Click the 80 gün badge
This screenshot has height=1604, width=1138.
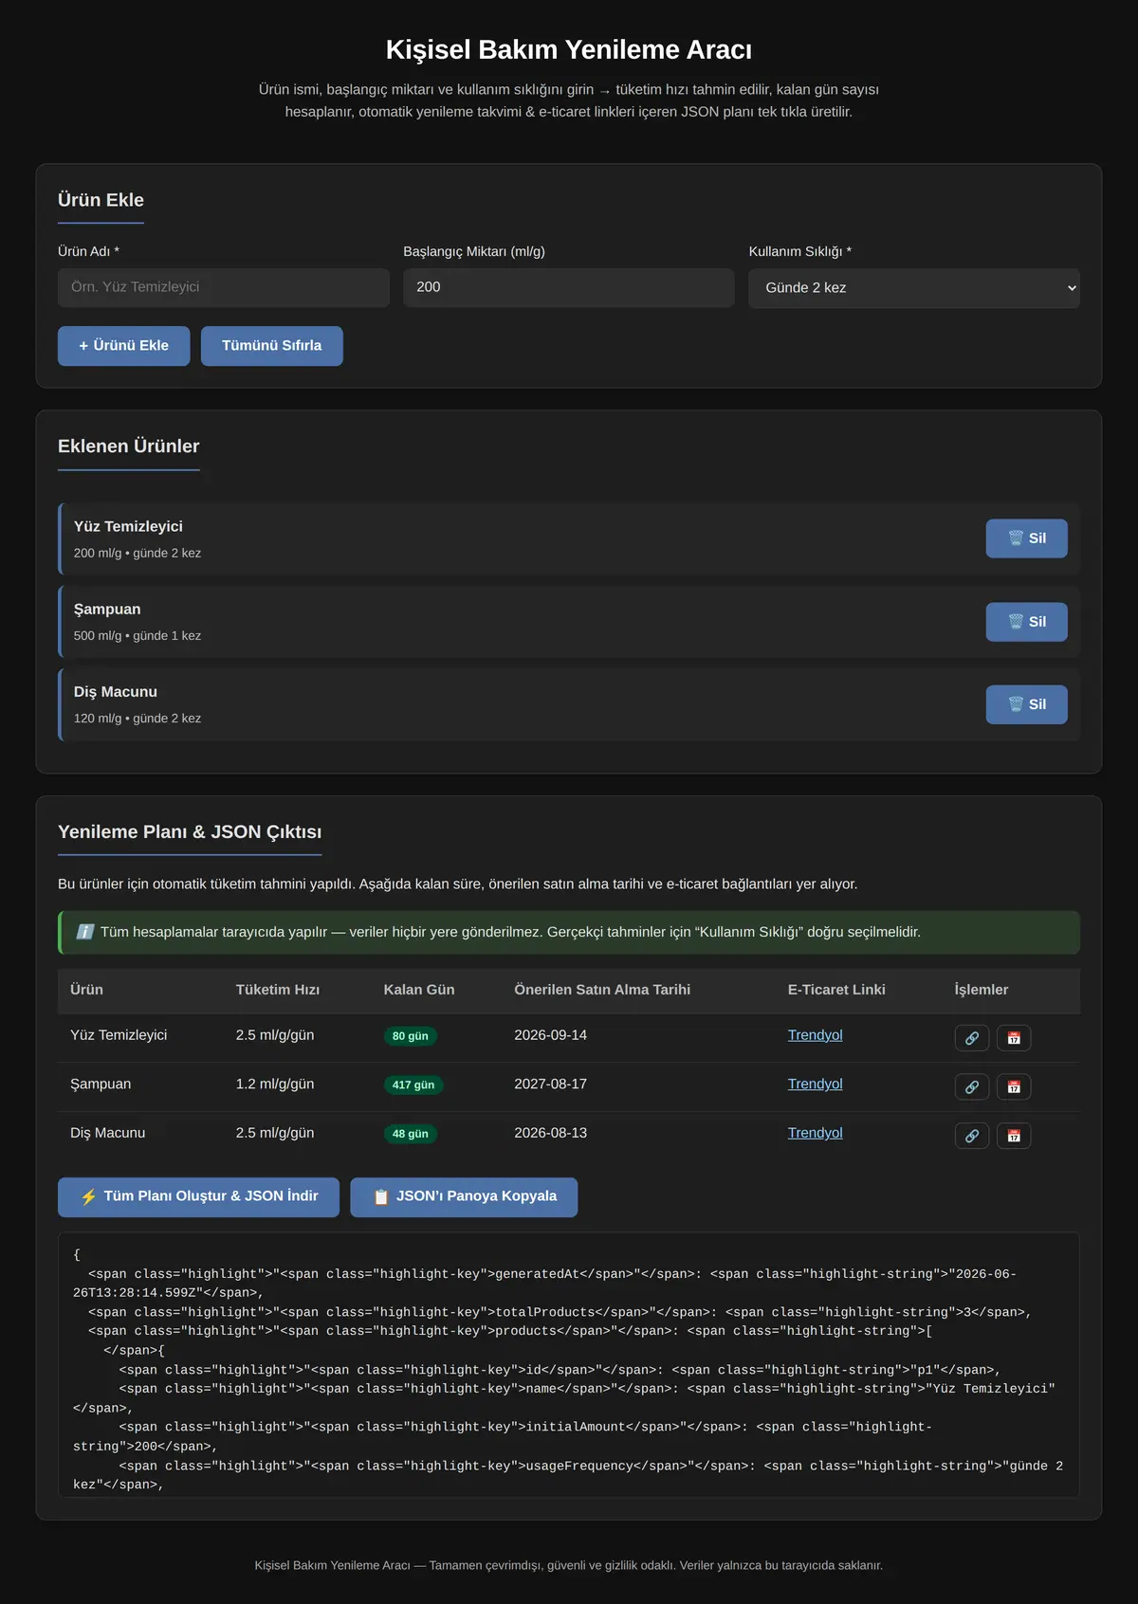411,1036
